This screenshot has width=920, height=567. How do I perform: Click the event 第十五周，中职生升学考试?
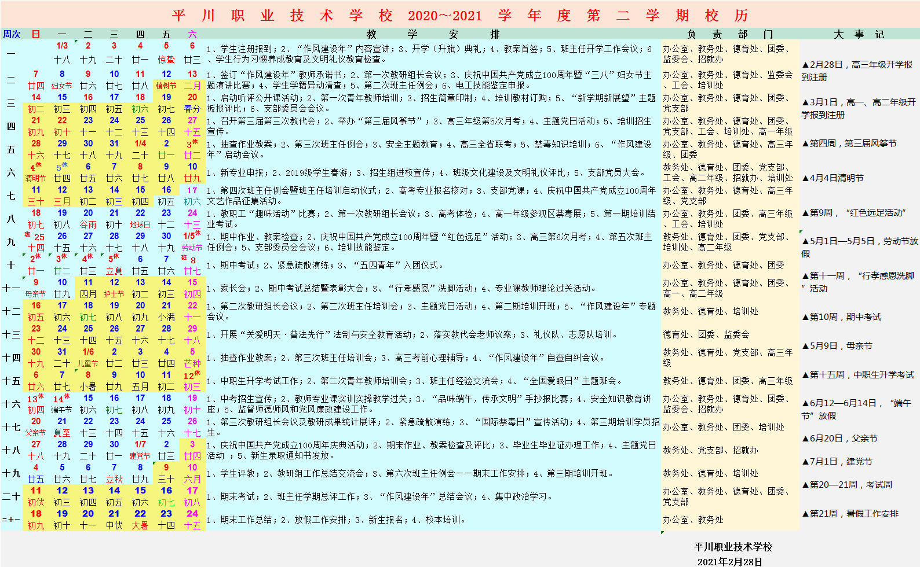tap(858, 374)
